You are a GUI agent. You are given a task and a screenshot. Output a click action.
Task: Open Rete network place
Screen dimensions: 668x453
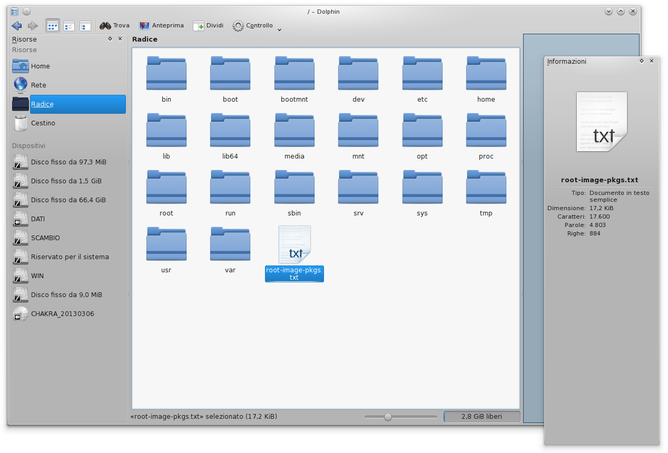pos(38,85)
